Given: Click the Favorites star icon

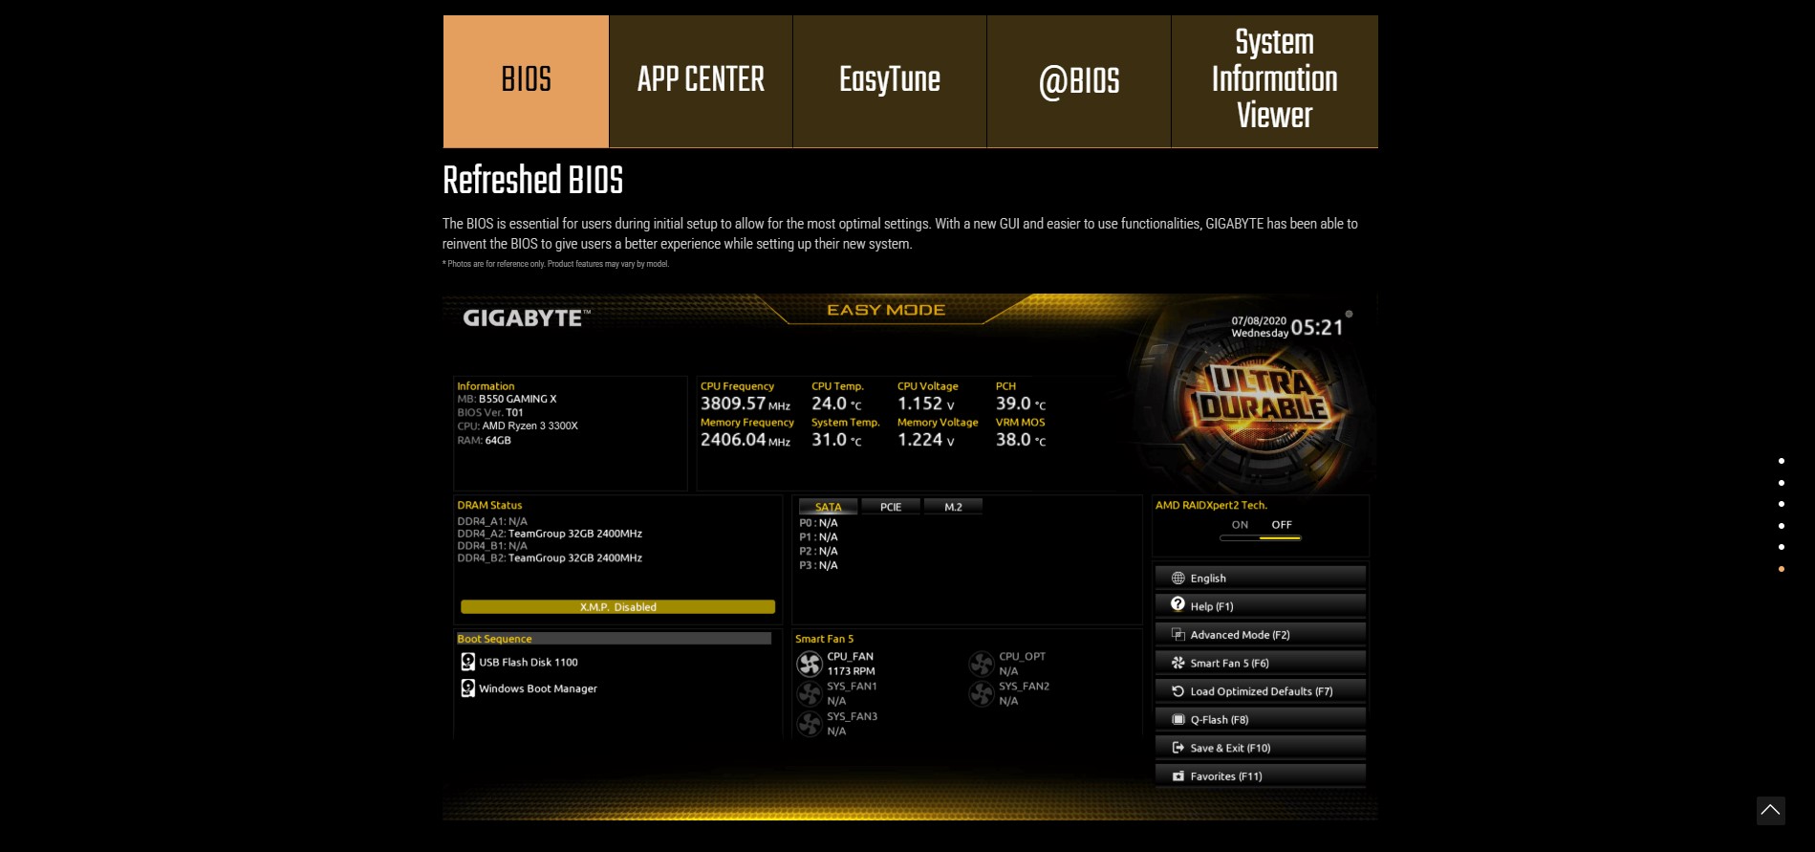Looking at the screenshot, I should pyautogui.click(x=1178, y=776).
